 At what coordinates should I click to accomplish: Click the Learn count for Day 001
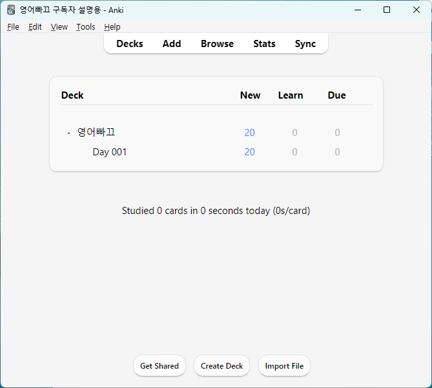[x=295, y=152]
